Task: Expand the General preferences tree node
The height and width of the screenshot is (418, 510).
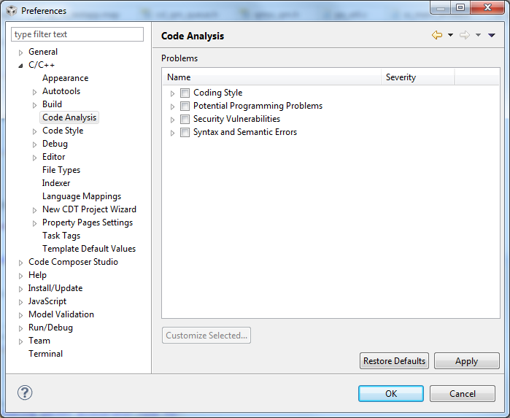Action: click(21, 53)
